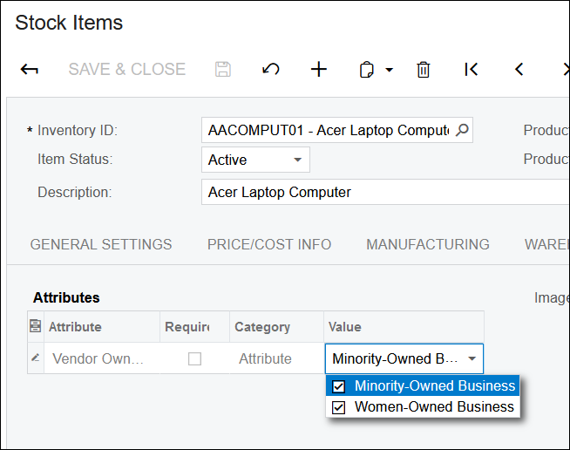570x450 pixels.
Task: Go to previous record arrow
Action: click(519, 70)
